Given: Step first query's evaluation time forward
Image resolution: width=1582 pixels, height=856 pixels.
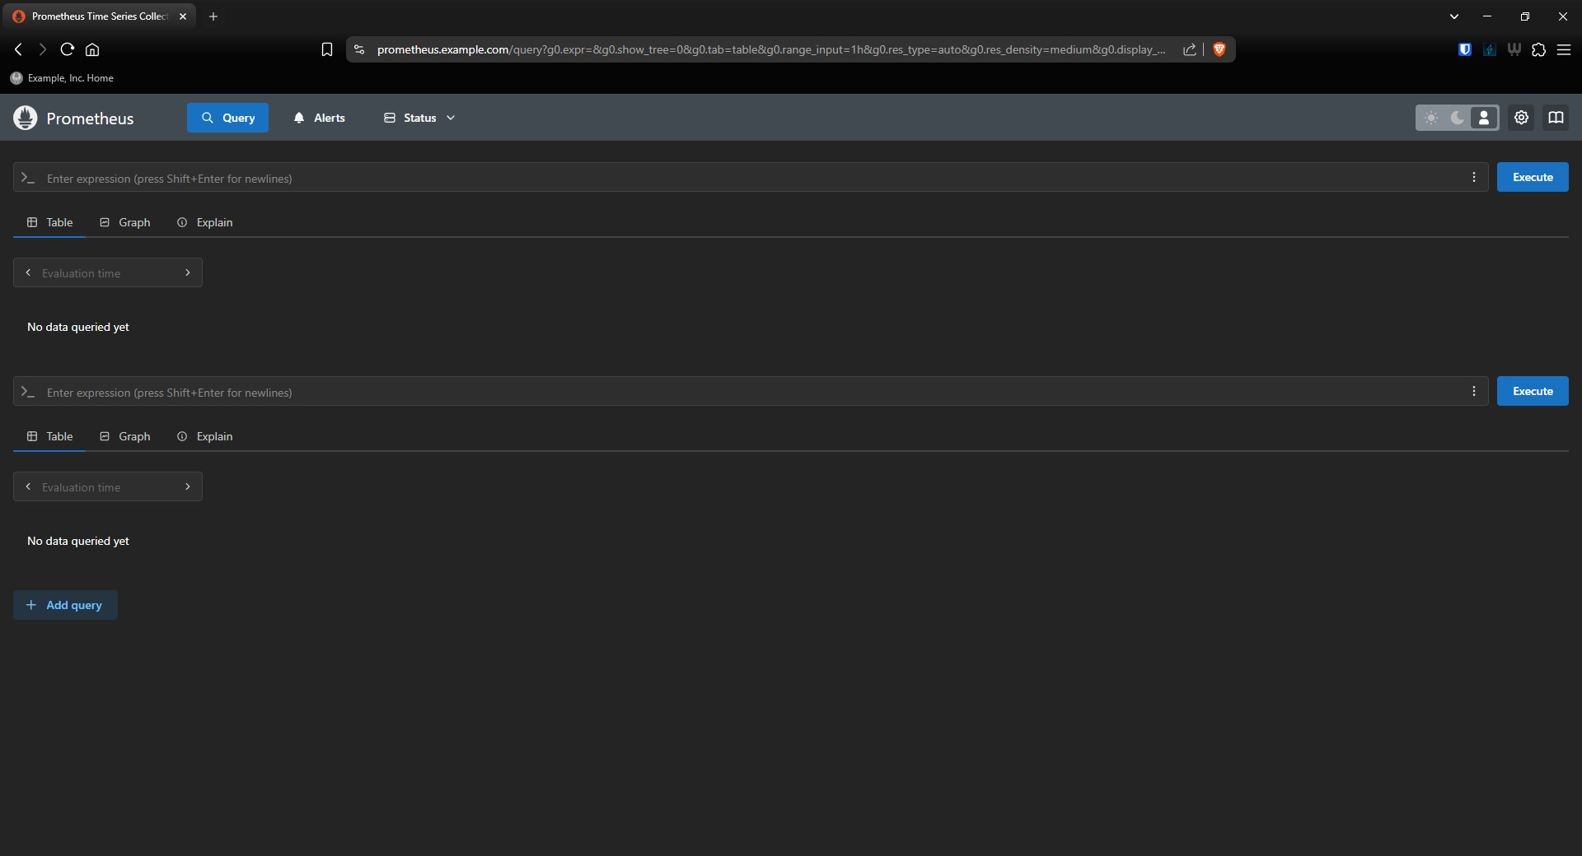Looking at the screenshot, I should point(188,272).
